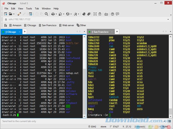Open dropdown arrow next to Font icon
Image resolution: width=173 pixels, height=129 pixels.
(x=78, y=14)
